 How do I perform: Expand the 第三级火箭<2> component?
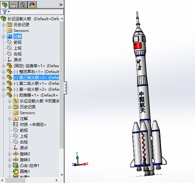[3, 78]
